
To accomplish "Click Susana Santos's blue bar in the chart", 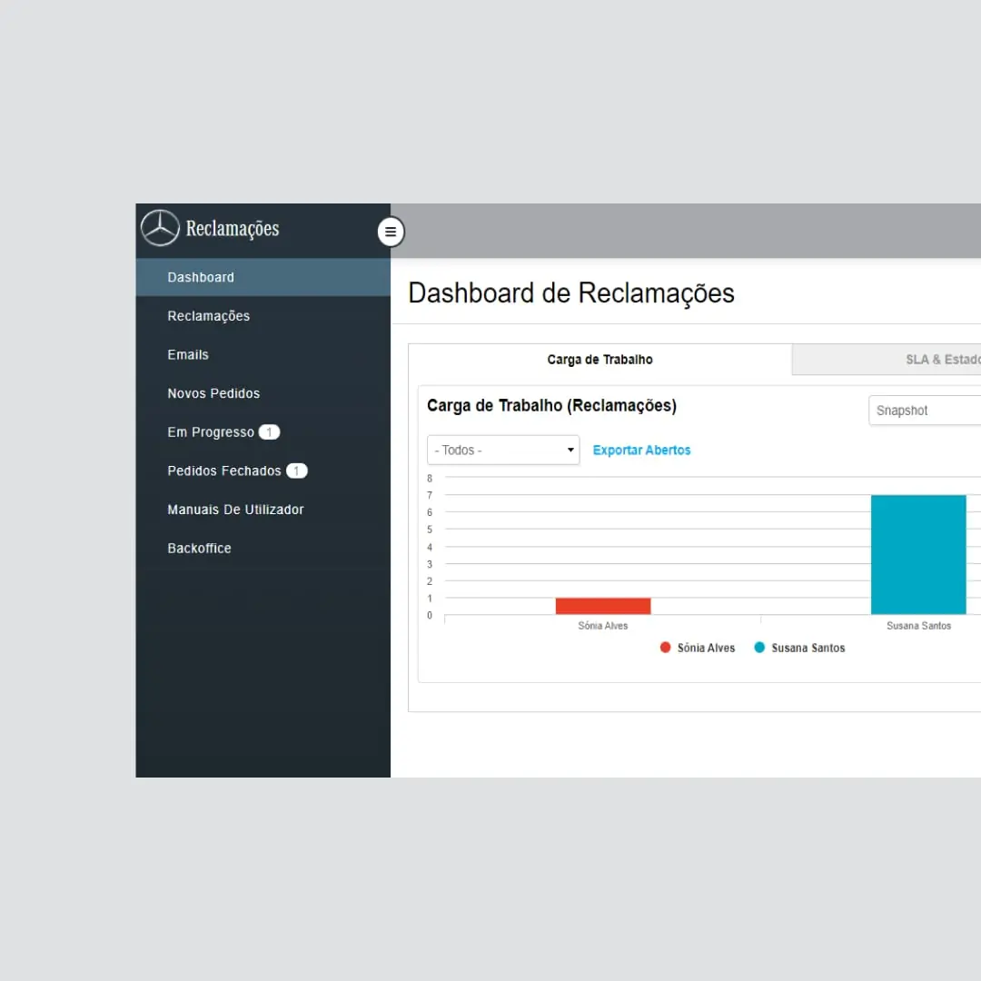I will coord(918,554).
